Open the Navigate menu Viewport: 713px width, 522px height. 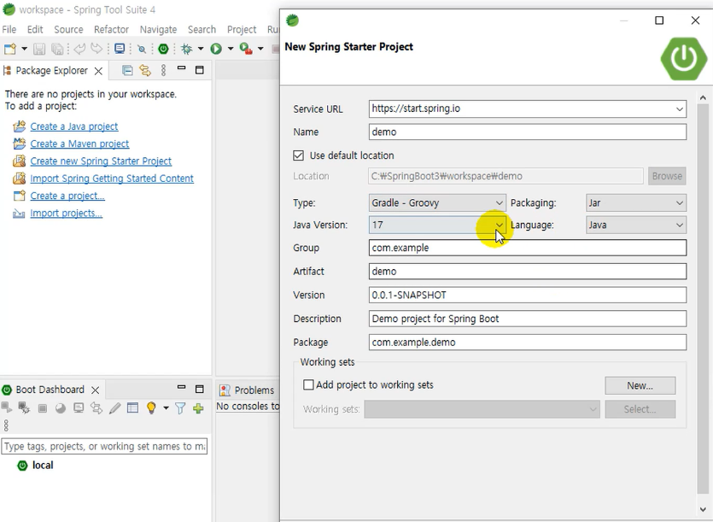(x=158, y=30)
